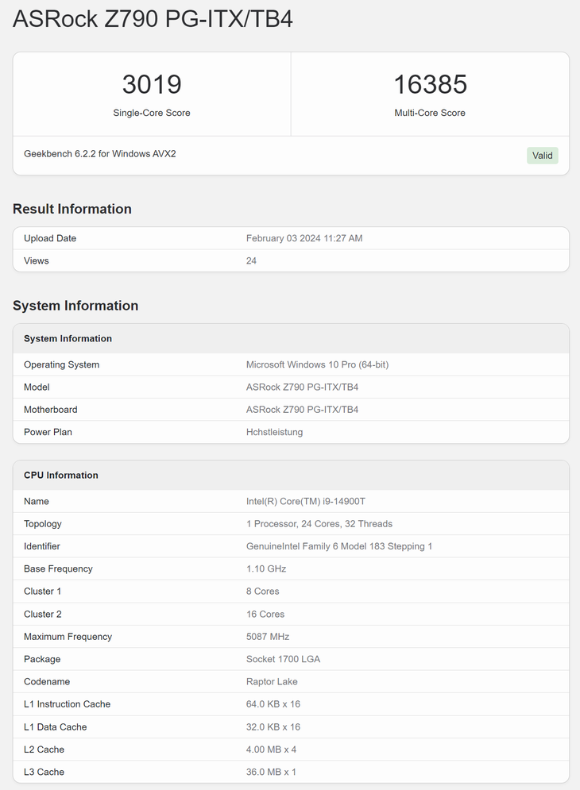Click the Maximum Frequency value 5087 MHz
This screenshot has width=580, height=790.
pyautogui.click(x=268, y=637)
